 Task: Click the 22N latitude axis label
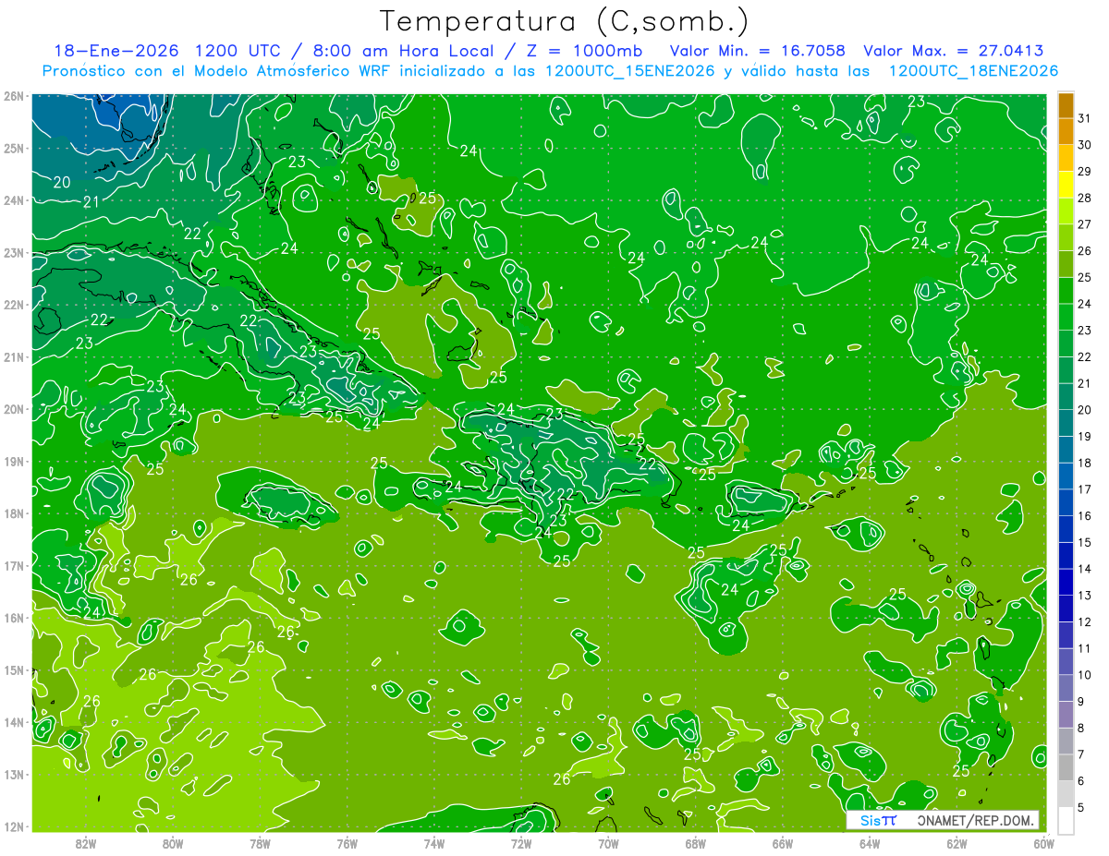point(13,305)
